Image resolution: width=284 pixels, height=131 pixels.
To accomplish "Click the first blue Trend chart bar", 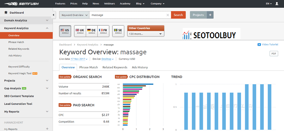I will (186, 111).
